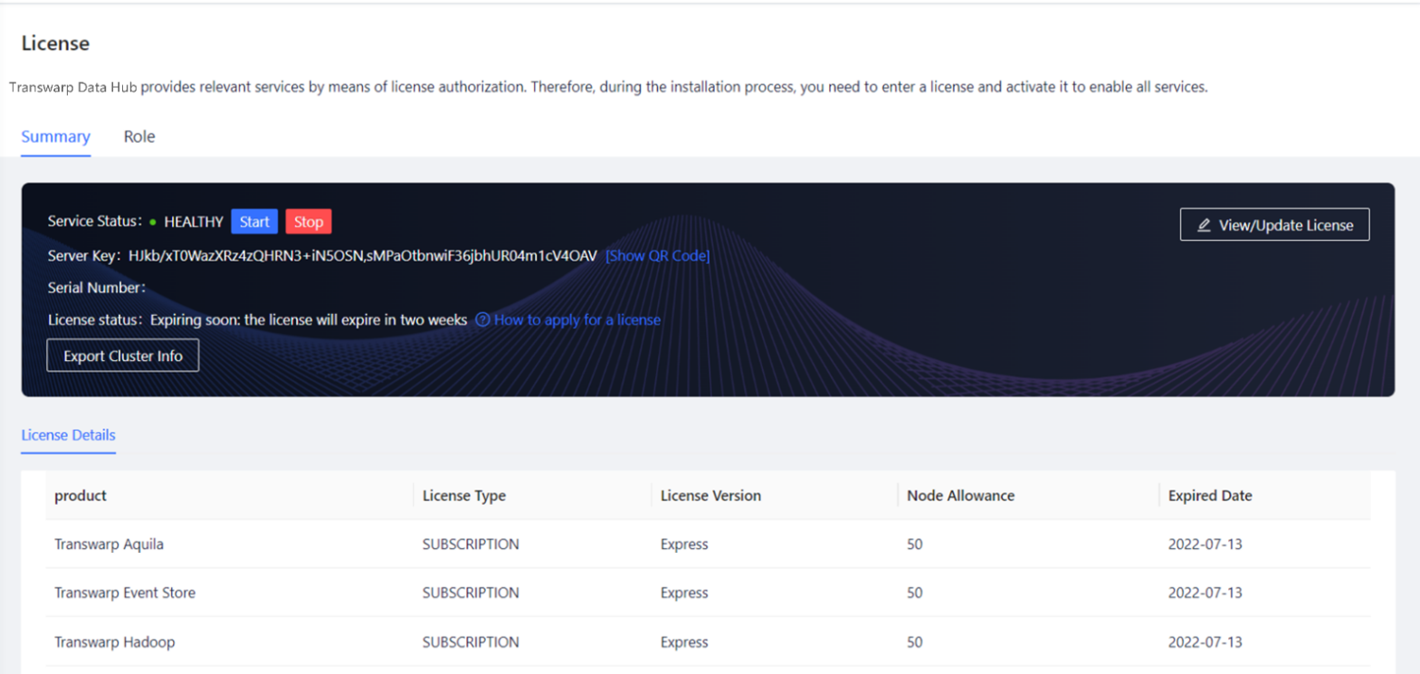1420x674 pixels.
Task: Click Export Cluster Info button
Action: (x=123, y=356)
